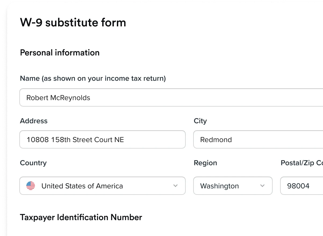
Task: Click the 'Region' field label
Action: click(x=205, y=163)
